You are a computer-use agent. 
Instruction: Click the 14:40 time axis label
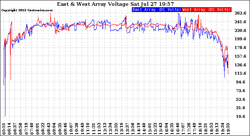(144, 129)
